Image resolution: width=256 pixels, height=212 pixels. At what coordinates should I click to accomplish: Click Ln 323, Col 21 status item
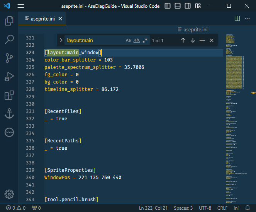153,208
